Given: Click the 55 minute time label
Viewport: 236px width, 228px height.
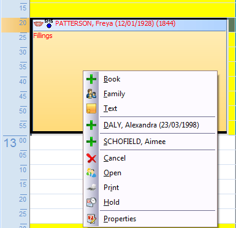Looking at the screenshot, I should coord(23,126).
